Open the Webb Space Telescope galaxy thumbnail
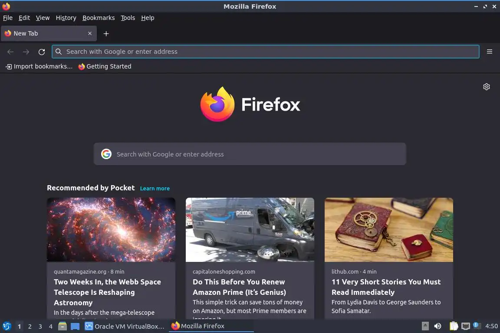The width and height of the screenshot is (500, 333). pos(111,230)
